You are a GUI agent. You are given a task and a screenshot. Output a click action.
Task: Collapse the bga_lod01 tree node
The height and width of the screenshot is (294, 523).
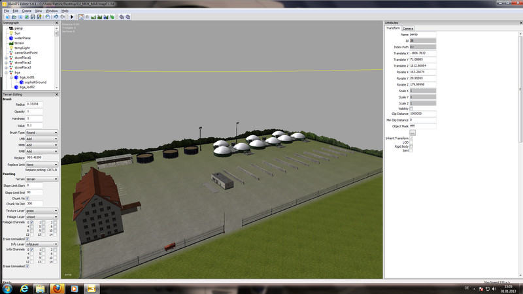(11, 77)
